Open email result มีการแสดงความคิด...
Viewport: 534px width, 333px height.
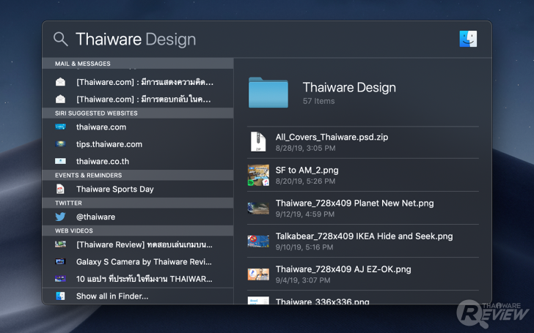point(138,82)
